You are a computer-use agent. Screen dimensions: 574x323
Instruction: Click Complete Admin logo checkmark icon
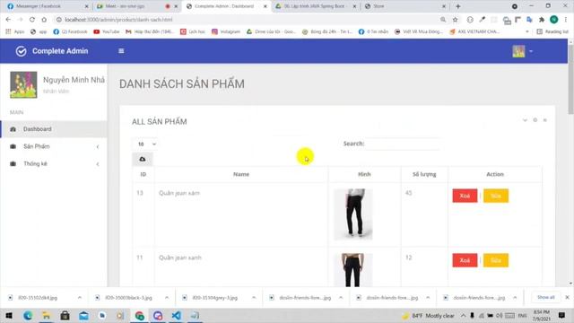[22, 51]
